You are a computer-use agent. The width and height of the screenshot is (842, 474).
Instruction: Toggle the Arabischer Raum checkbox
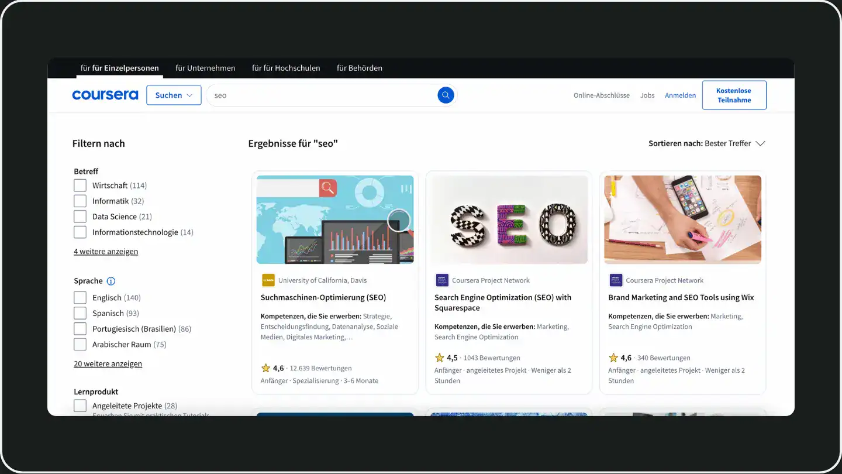point(80,345)
